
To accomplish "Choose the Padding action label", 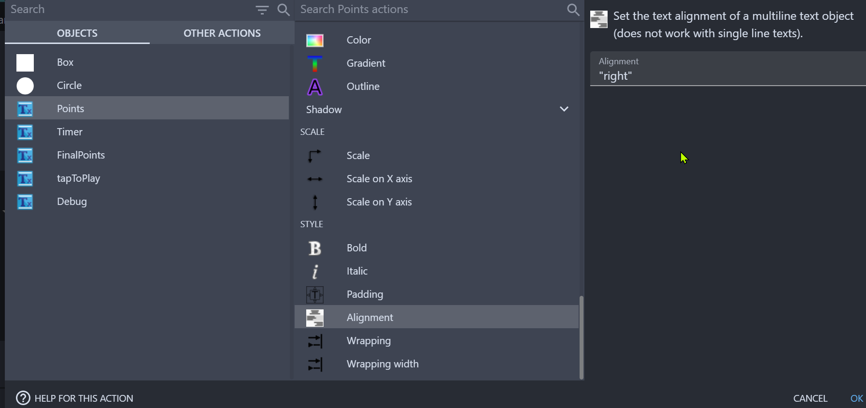I will (365, 294).
